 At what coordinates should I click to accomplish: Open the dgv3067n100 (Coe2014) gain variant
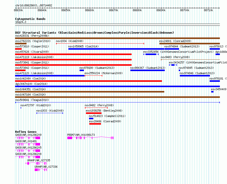[117, 86]
